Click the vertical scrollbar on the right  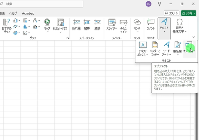[197, 116]
